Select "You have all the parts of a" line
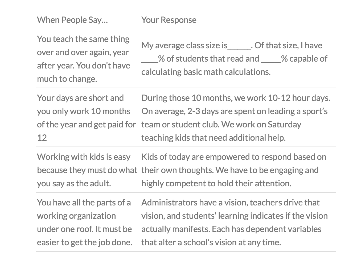Image resolution: width=353 pixels, height=275 pixels. coord(84,203)
